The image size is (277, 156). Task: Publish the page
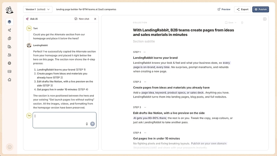click(x=261, y=9)
